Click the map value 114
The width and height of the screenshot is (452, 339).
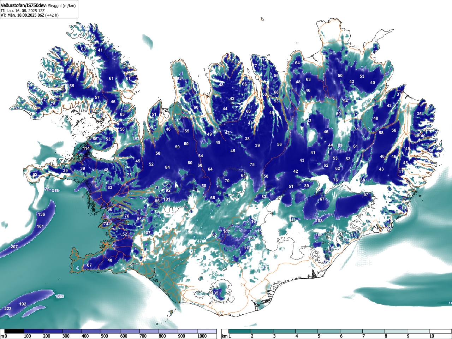(86, 149)
